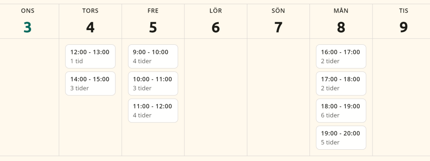Book Monday 19:00 - 20:00 with 5 tider
The image size is (430, 161).
click(x=341, y=138)
